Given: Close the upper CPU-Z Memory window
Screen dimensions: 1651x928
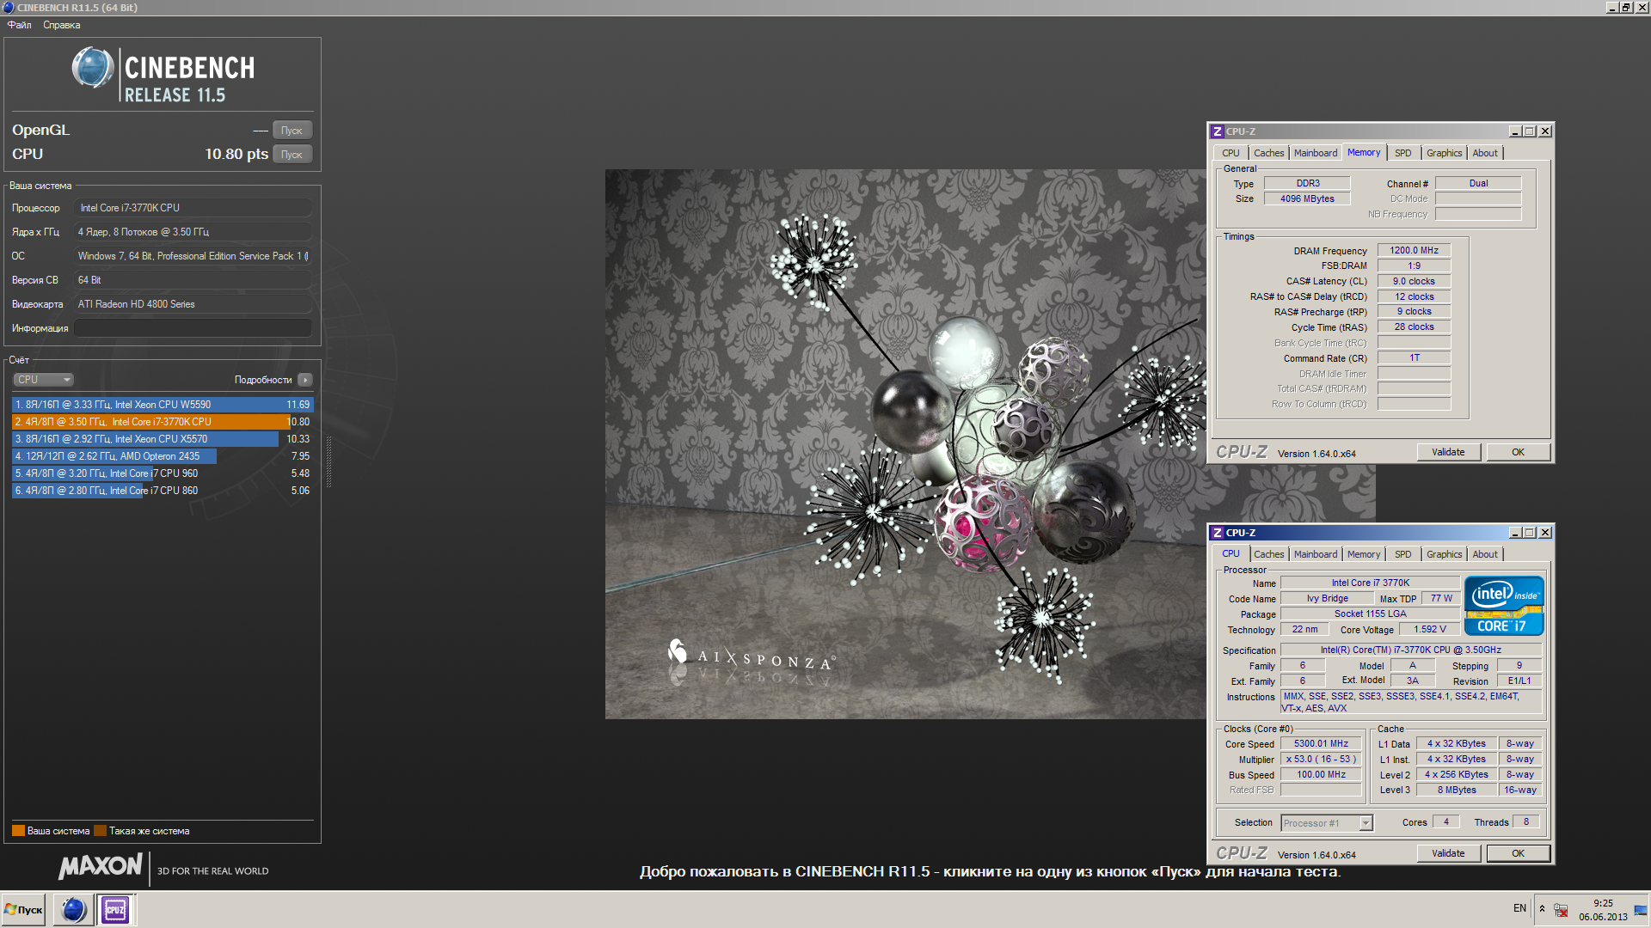Looking at the screenshot, I should pos(1545,131).
